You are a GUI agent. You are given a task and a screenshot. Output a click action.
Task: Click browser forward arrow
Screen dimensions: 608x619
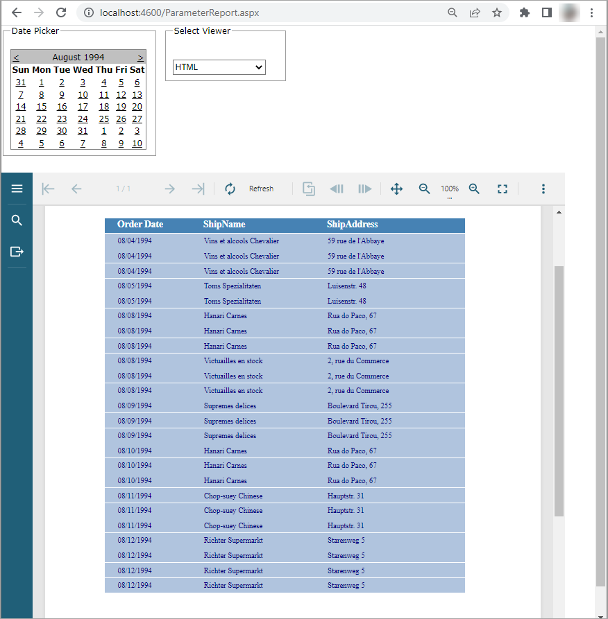pos(39,12)
